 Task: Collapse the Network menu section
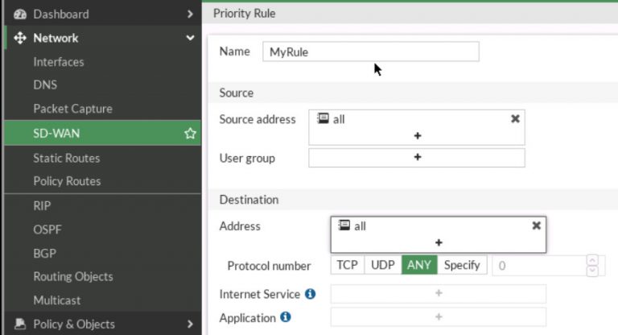point(190,38)
